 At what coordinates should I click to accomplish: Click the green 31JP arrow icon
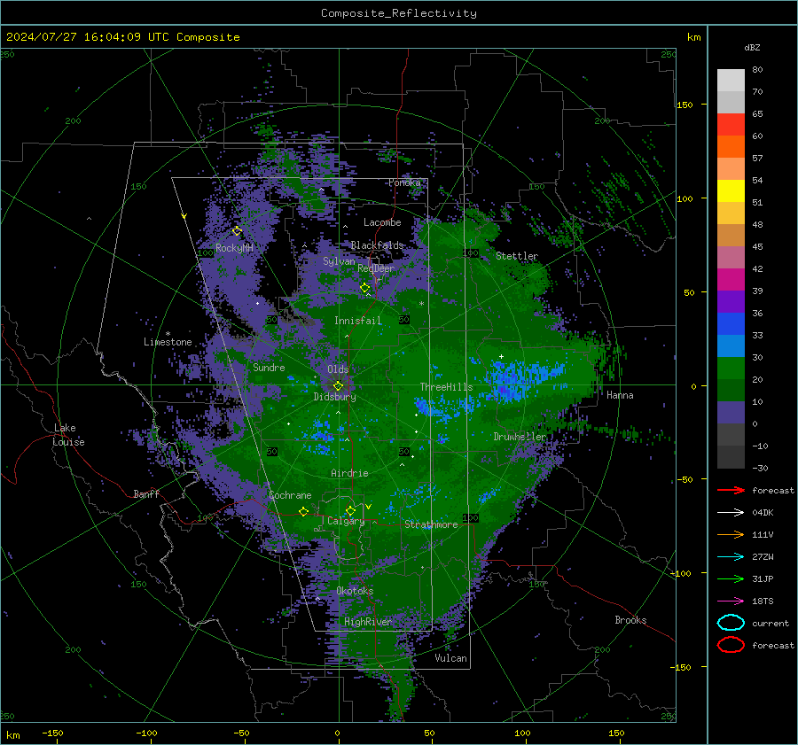pyautogui.click(x=731, y=578)
